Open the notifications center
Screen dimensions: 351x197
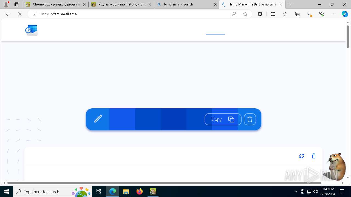[x=342, y=192]
